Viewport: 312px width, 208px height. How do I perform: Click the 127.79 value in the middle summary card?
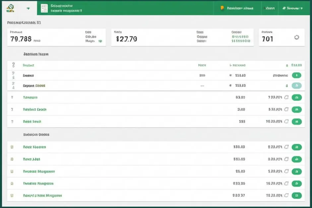pyautogui.click(x=127, y=39)
